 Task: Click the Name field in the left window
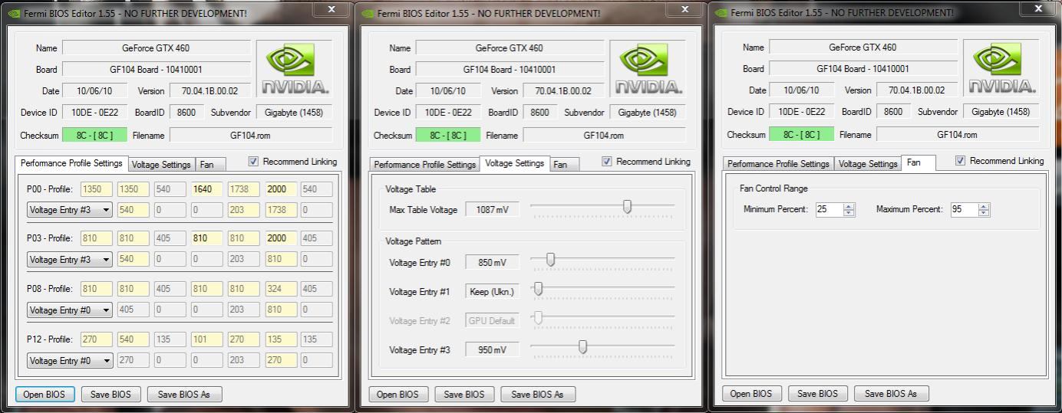point(156,48)
